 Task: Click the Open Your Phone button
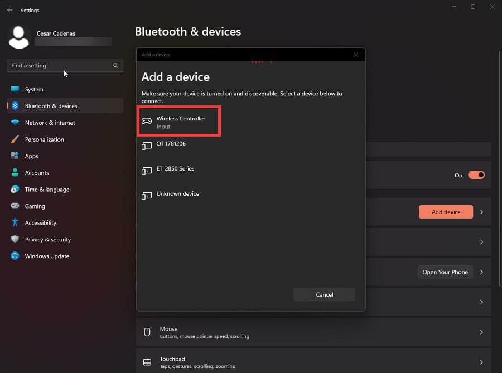(445, 272)
